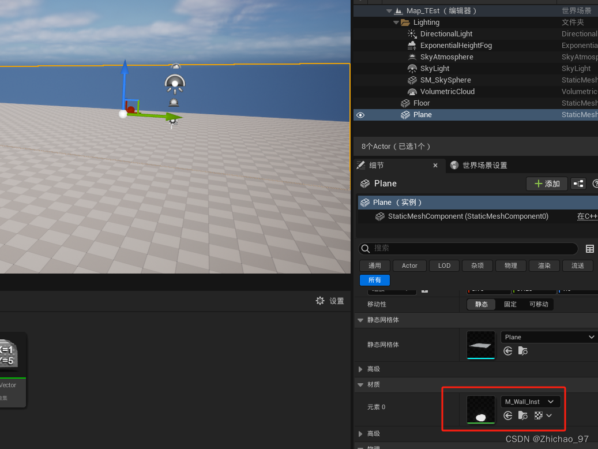Click the ExponentialHeightFog icon in outliner

coord(412,46)
